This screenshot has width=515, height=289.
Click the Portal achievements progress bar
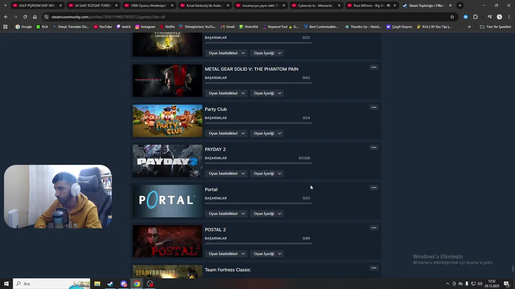click(258, 204)
